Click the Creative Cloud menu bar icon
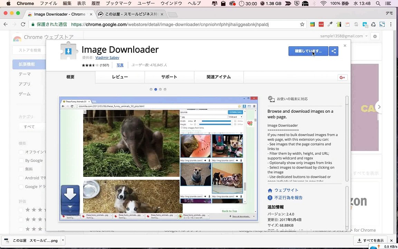This screenshot has height=249, width=398. click(x=232, y=3)
